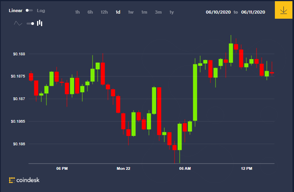The width and height of the screenshot is (294, 192).
Task: Open the CoinDesk logo link
Action: point(24,180)
